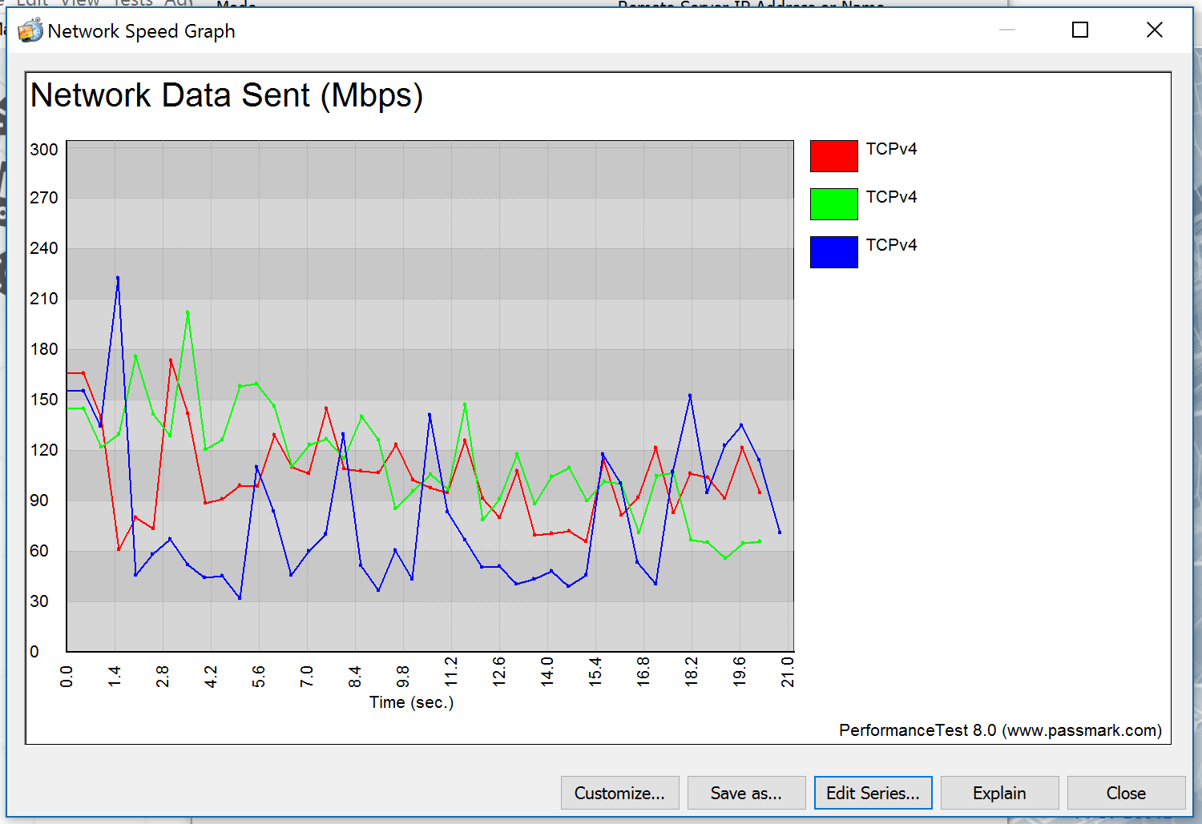Click the TCPv4 label beside the red swatch
1202x824 pixels.
(891, 149)
